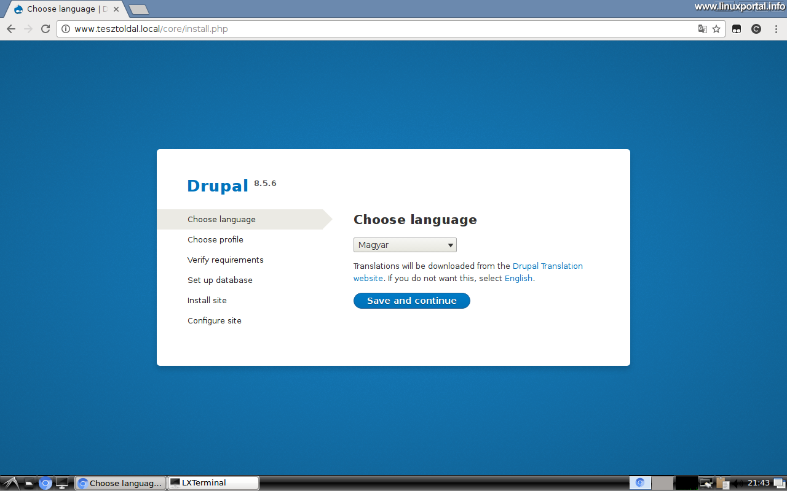Click the monitor icon in taskbar launchers
The width and height of the screenshot is (787, 491).
click(62, 483)
